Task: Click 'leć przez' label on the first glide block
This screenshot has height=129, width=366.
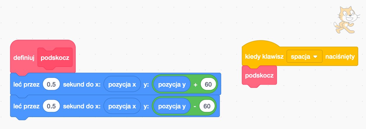Action: 26,84
